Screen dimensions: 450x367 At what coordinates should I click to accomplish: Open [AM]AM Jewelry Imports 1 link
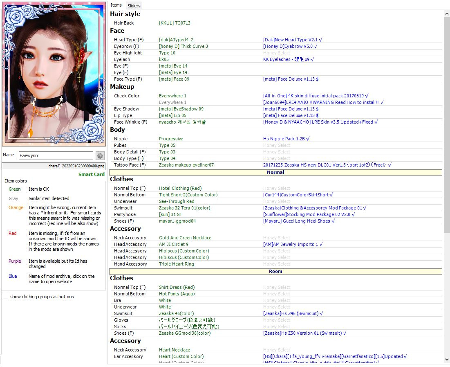pyautogui.click(x=293, y=244)
